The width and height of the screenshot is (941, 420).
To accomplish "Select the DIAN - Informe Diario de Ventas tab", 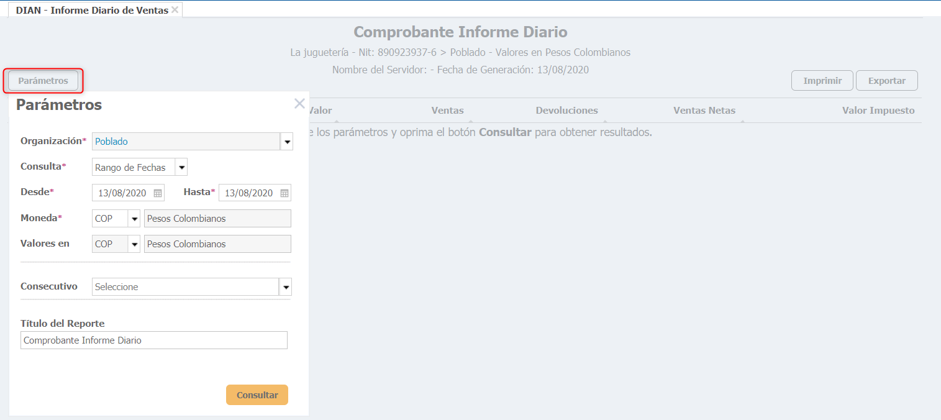I will (92, 11).
